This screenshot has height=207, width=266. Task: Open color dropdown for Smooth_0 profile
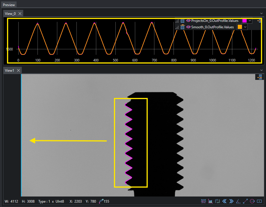pyautogui.click(x=245, y=27)
